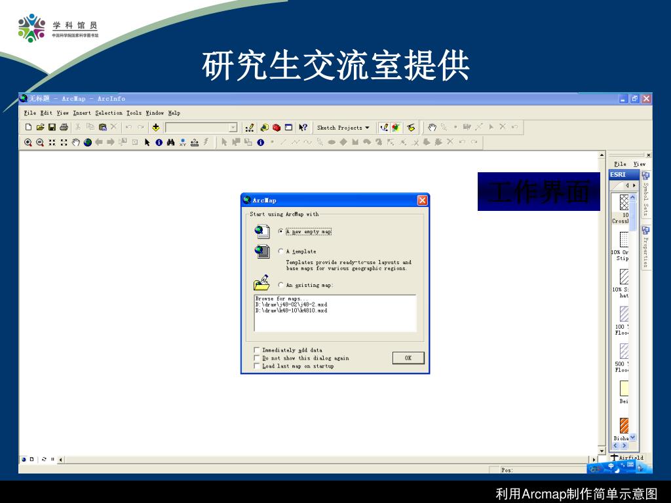Open File menu of the symbol panel

click(x=620, y=164)
